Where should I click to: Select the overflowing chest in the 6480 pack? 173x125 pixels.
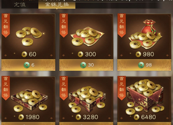(x=145, y=97)
